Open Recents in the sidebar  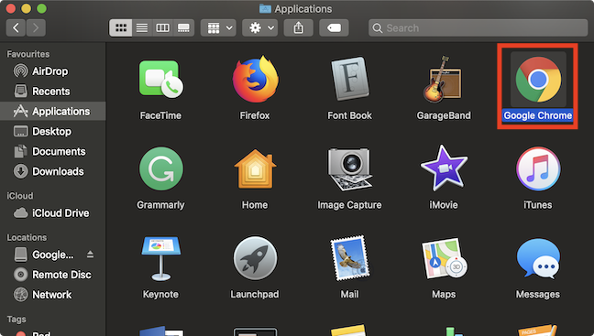(53, 92)
